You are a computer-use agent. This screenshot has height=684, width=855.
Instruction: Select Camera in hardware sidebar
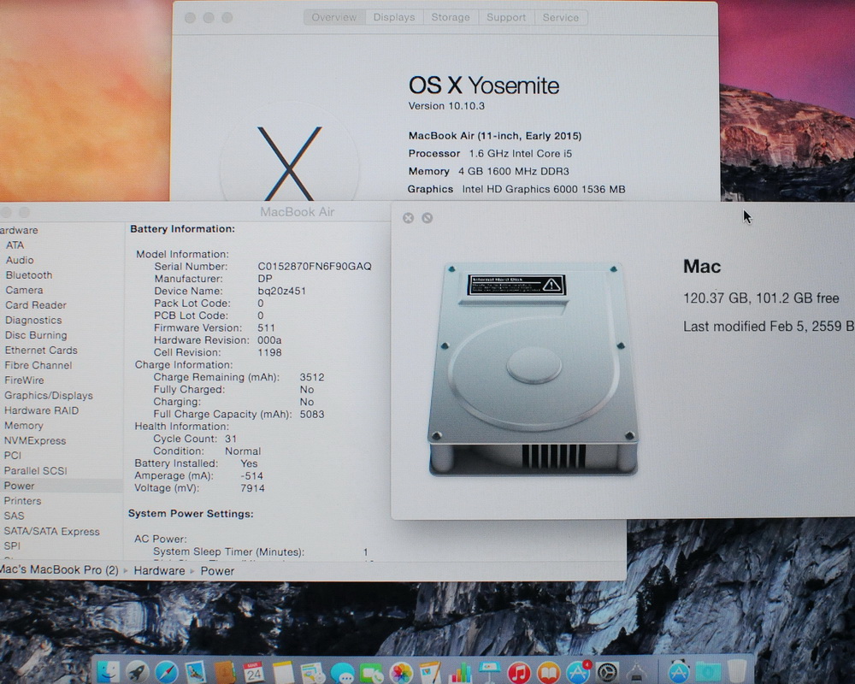[24, 290]
